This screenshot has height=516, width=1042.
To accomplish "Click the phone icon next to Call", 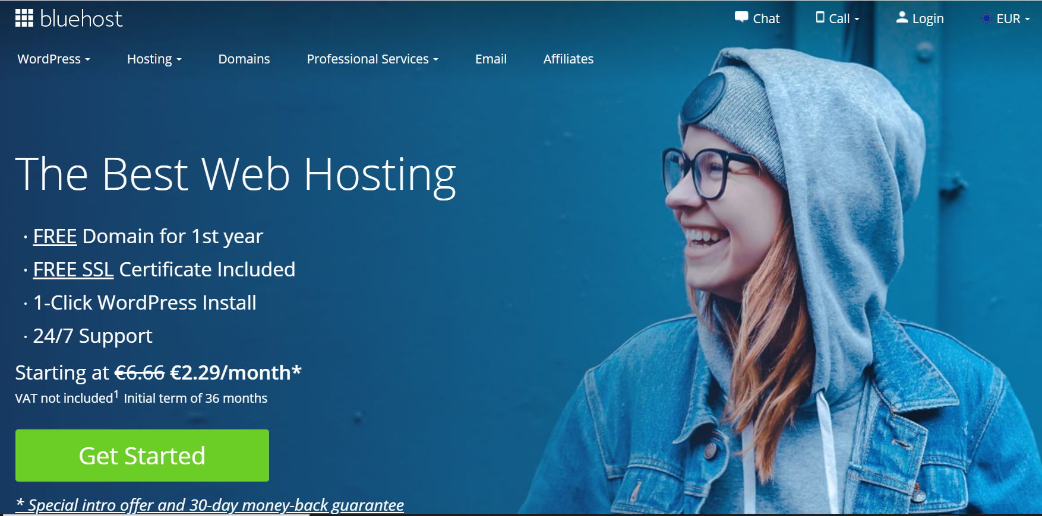I will click(820, 17).
